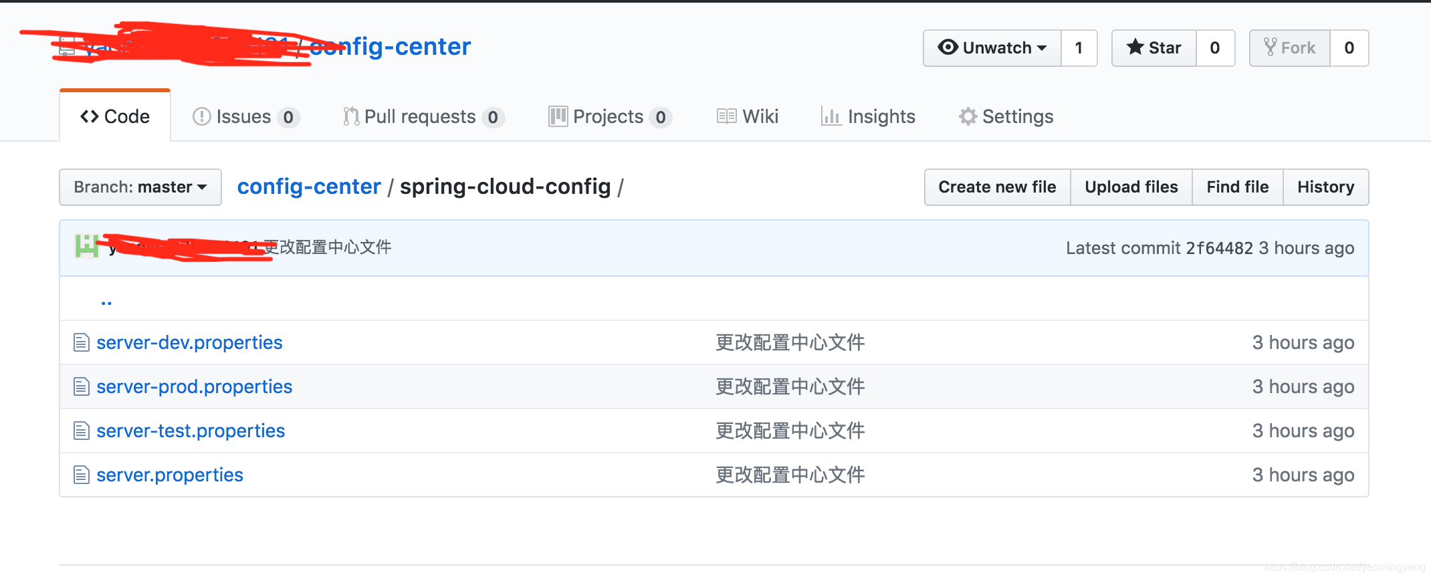
Task: Navigate to config-center in breadcrumb path
Action: 309,187
